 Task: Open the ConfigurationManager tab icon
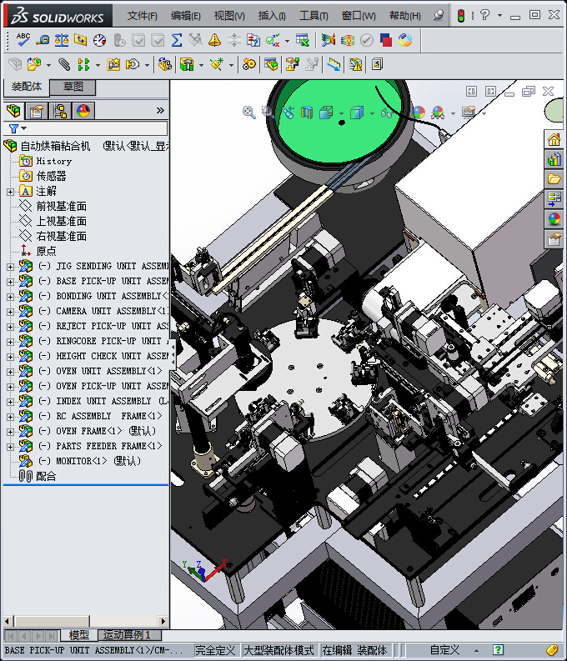pyautogui.click(x=59, y=111)
